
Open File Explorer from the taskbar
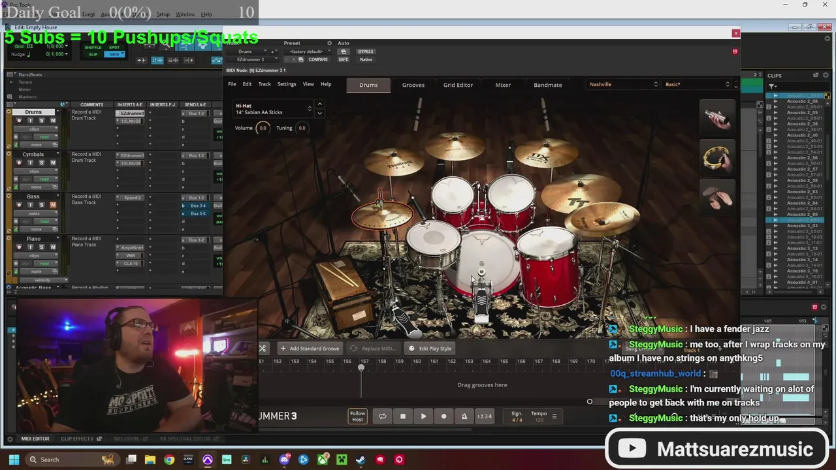pos(150,460)
